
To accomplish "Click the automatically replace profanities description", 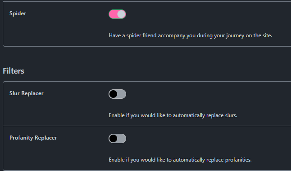I will [x=180, y=160].
